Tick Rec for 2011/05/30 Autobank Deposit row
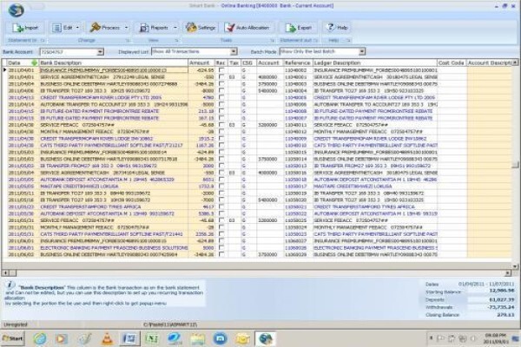 pos(221,213)
